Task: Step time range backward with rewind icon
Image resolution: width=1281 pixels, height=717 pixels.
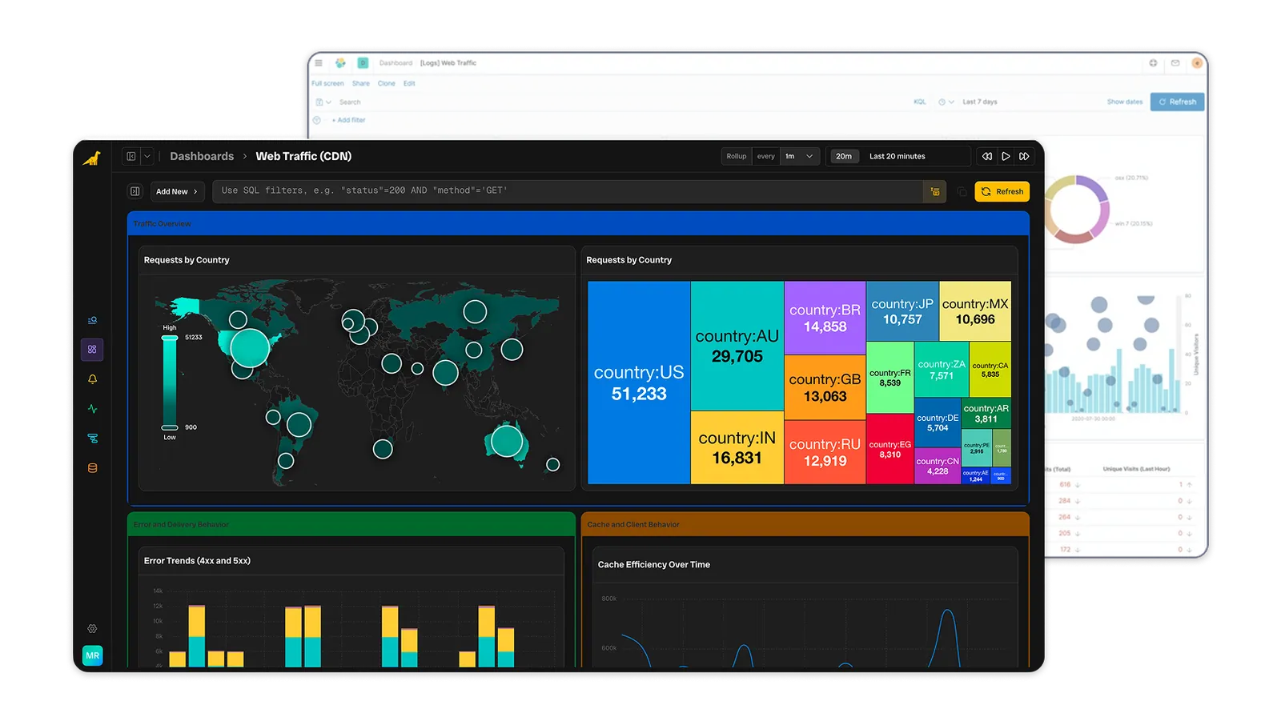Action: tap(987, 156)
